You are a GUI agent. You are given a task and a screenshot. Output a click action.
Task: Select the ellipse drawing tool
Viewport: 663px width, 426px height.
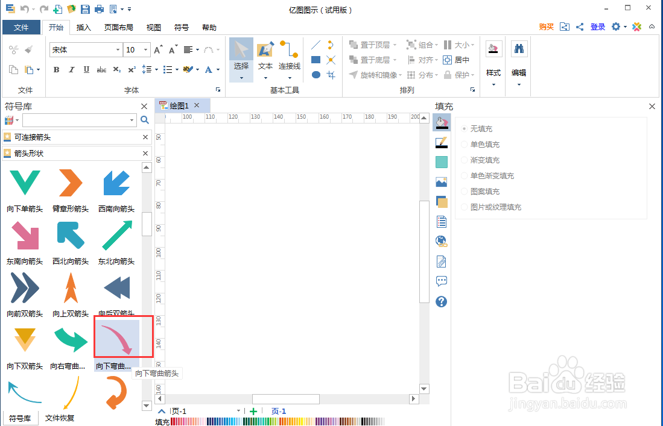[x=315, y=74]
